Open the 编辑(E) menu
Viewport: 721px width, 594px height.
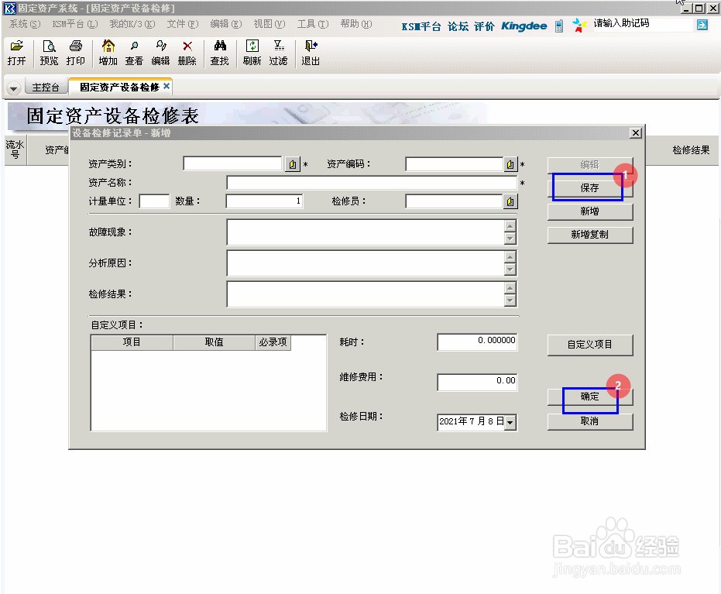226,24
